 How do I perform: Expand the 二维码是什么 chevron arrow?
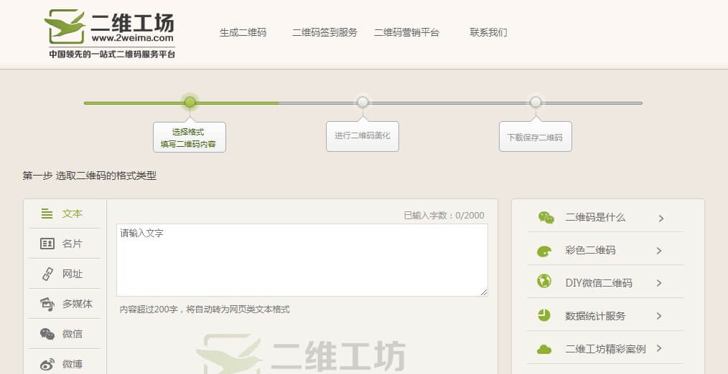[x=661, y=219]
